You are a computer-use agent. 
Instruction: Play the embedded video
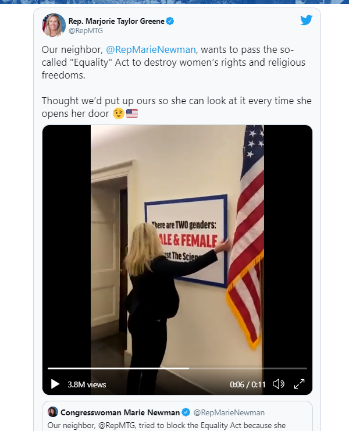click(55, 384)
